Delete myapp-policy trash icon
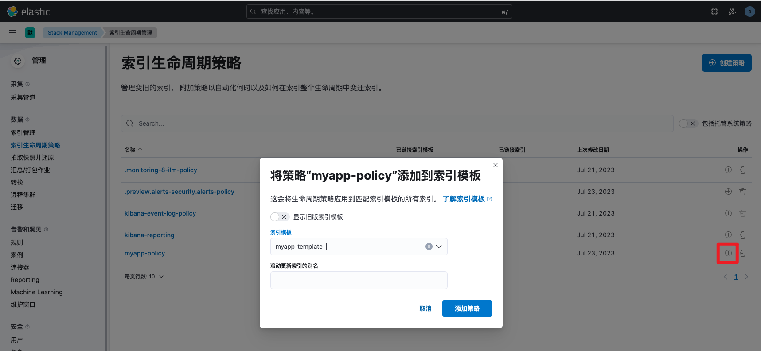The height and width of the screenshot is (351, 761). 743,253
